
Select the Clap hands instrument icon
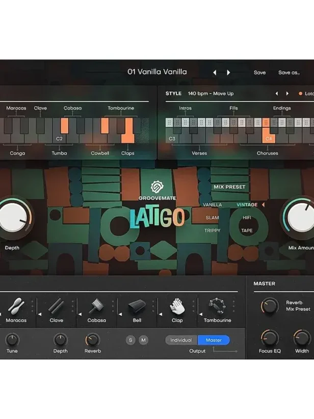pyautogui.click(x=177, y=307)
